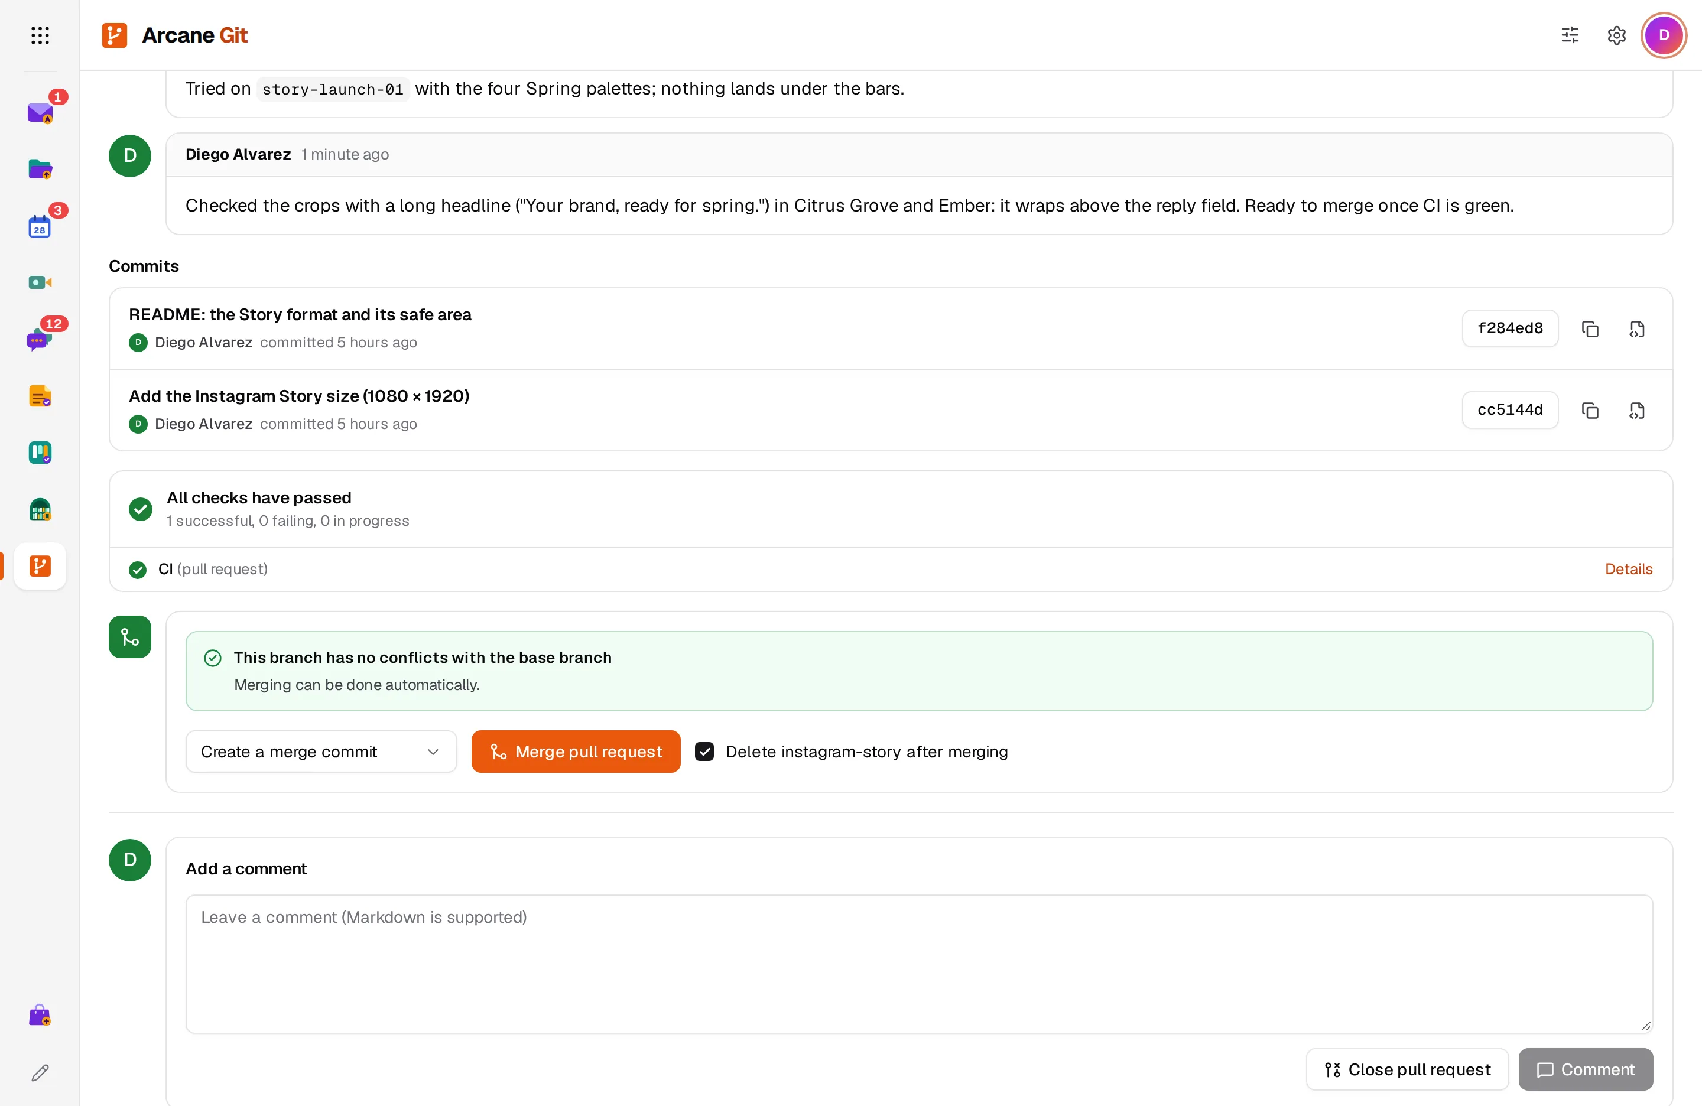Click the '1 minute ago' comment timestamp
Screen dimensions: 1702x1106
click(345, 154)
